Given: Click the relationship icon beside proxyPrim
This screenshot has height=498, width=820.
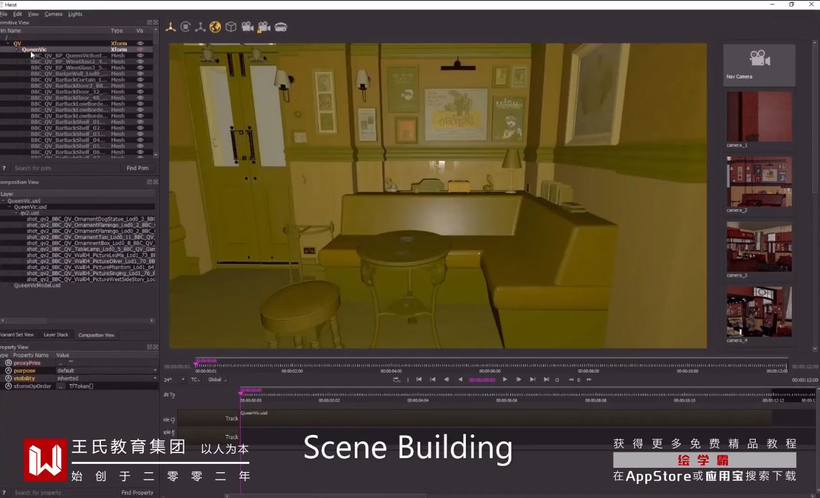Looking at the screenshot, I should tap(8, 363).
